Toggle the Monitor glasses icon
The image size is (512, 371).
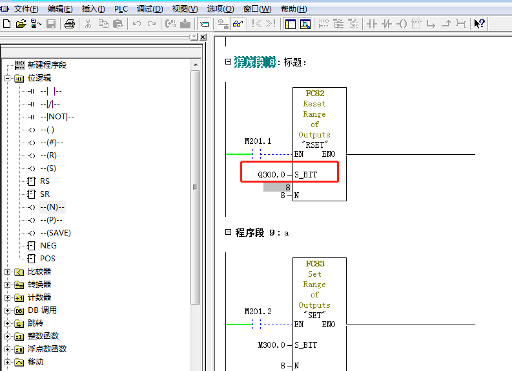click(238, 24)
